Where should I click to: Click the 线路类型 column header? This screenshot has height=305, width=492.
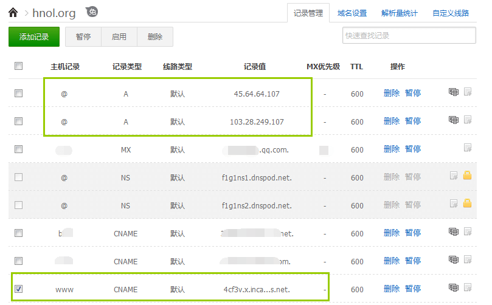pos(178,67)
